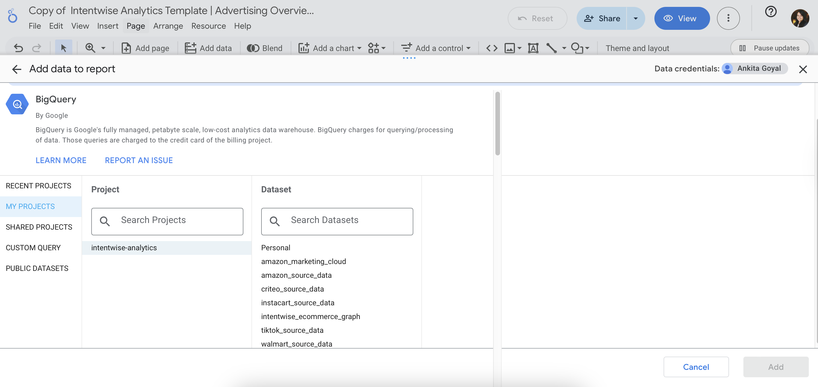Switch to View mode
The image size is (818, 387).
681,18
